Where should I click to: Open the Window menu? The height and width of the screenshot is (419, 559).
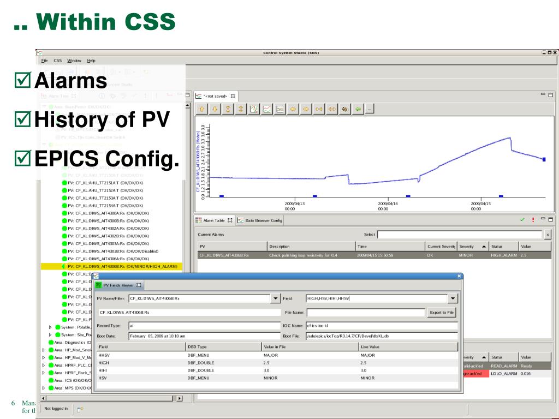(x=74, y=61)
